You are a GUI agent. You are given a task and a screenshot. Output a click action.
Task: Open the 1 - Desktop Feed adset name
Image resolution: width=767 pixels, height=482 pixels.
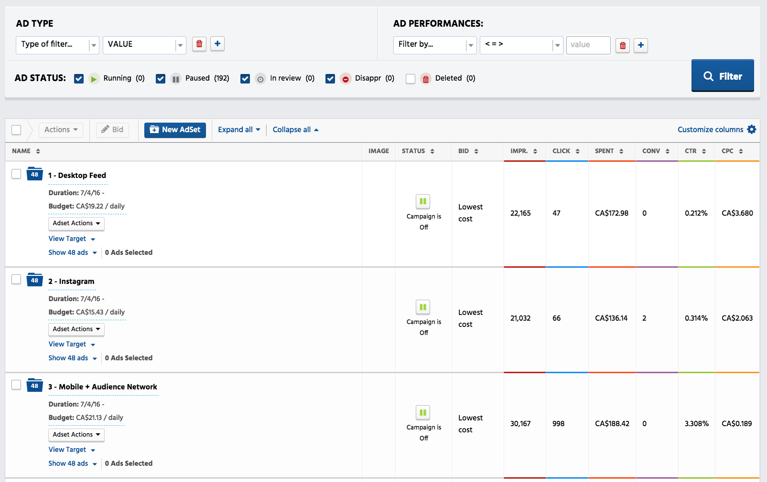(77, 176)
